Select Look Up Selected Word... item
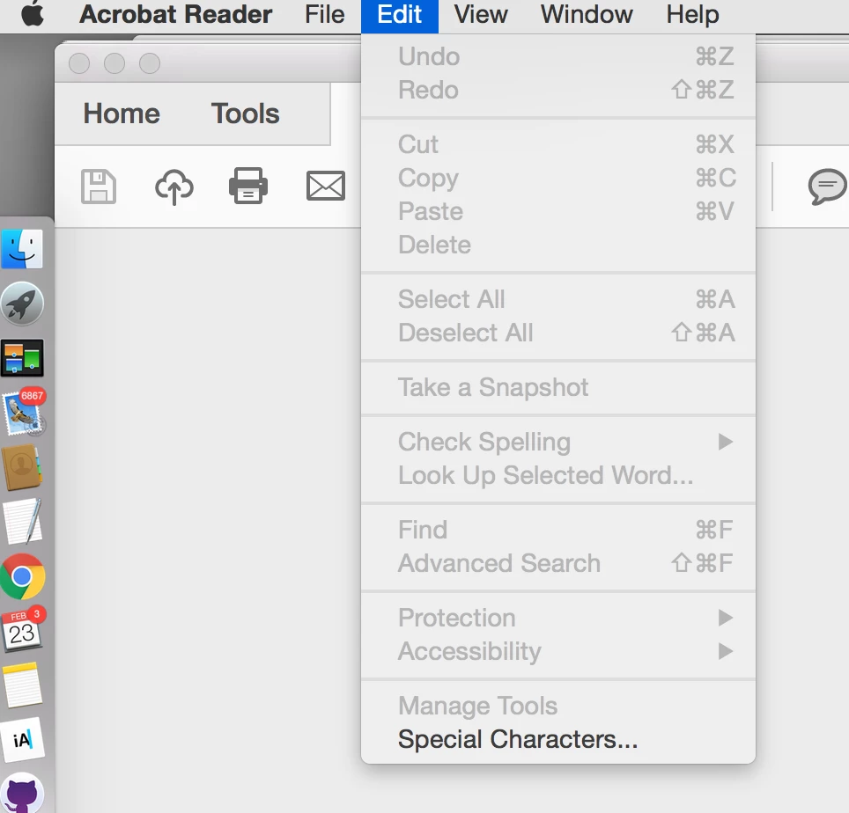This screenshot has width=849, height=813. pyautogui.click(x=558, y=475)
